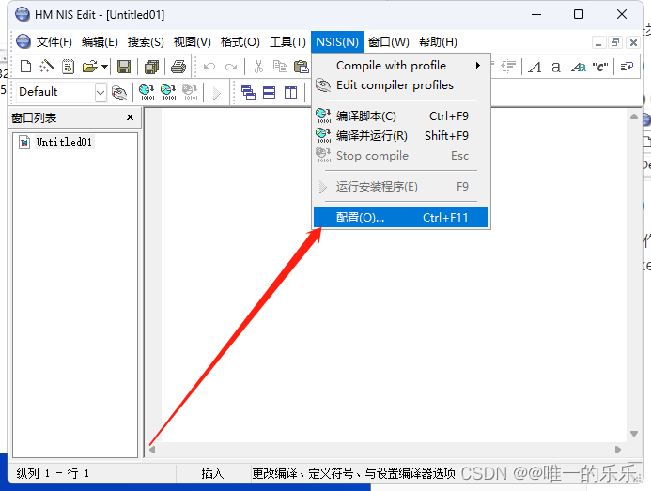651x491 pixels.
Task: Cut selection with scissors icon
Action: [258, 67]
